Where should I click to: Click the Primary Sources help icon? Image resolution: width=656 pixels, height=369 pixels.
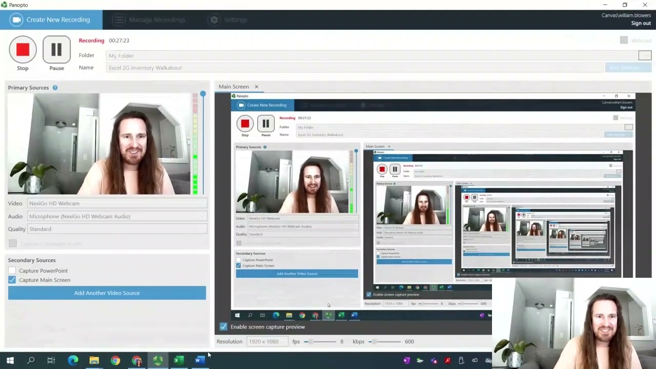pyautogui.click(x=55, y=88)
